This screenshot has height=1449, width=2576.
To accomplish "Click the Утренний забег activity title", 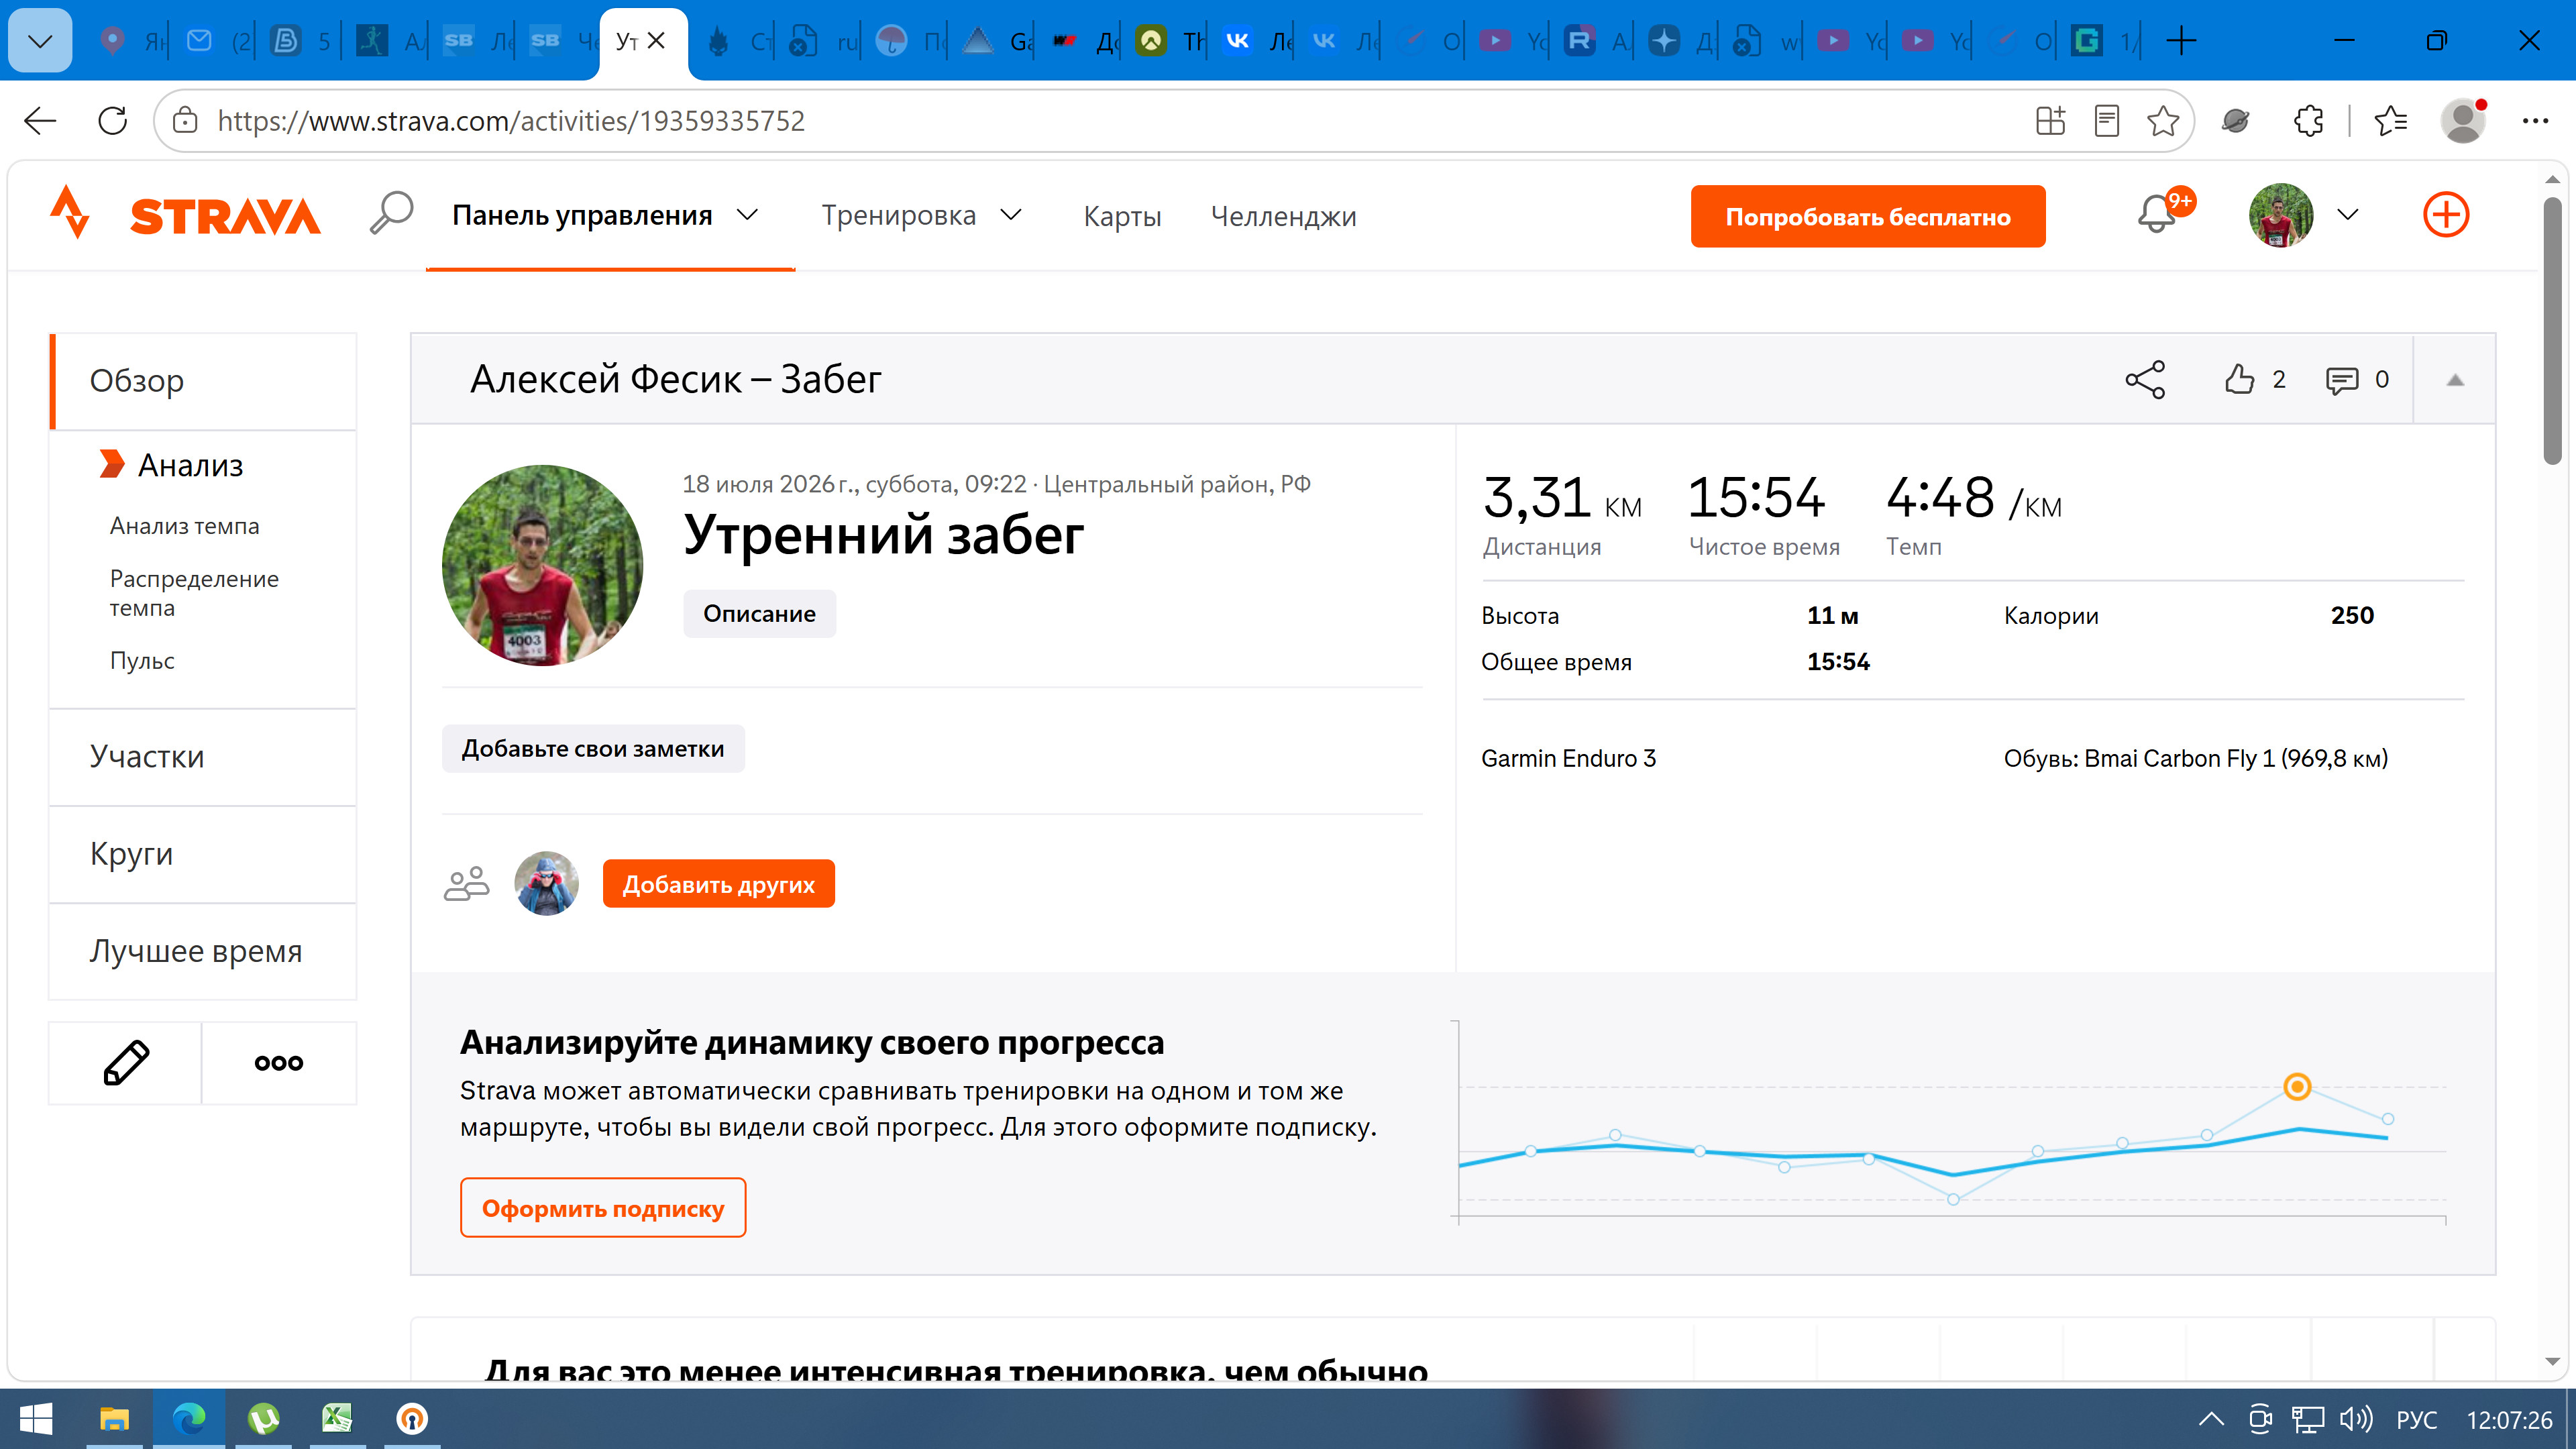I will pos(883,535).
